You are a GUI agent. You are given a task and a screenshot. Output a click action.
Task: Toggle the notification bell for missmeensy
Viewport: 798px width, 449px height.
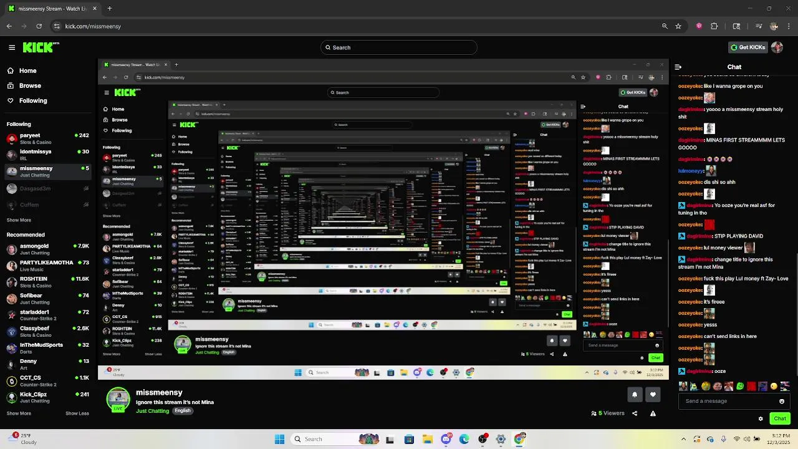635,394
